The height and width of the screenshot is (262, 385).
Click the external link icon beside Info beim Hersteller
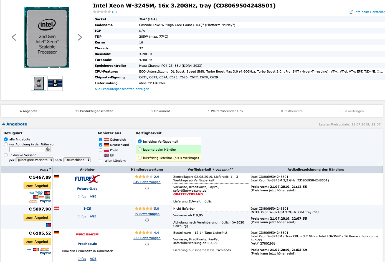point(351,12)
